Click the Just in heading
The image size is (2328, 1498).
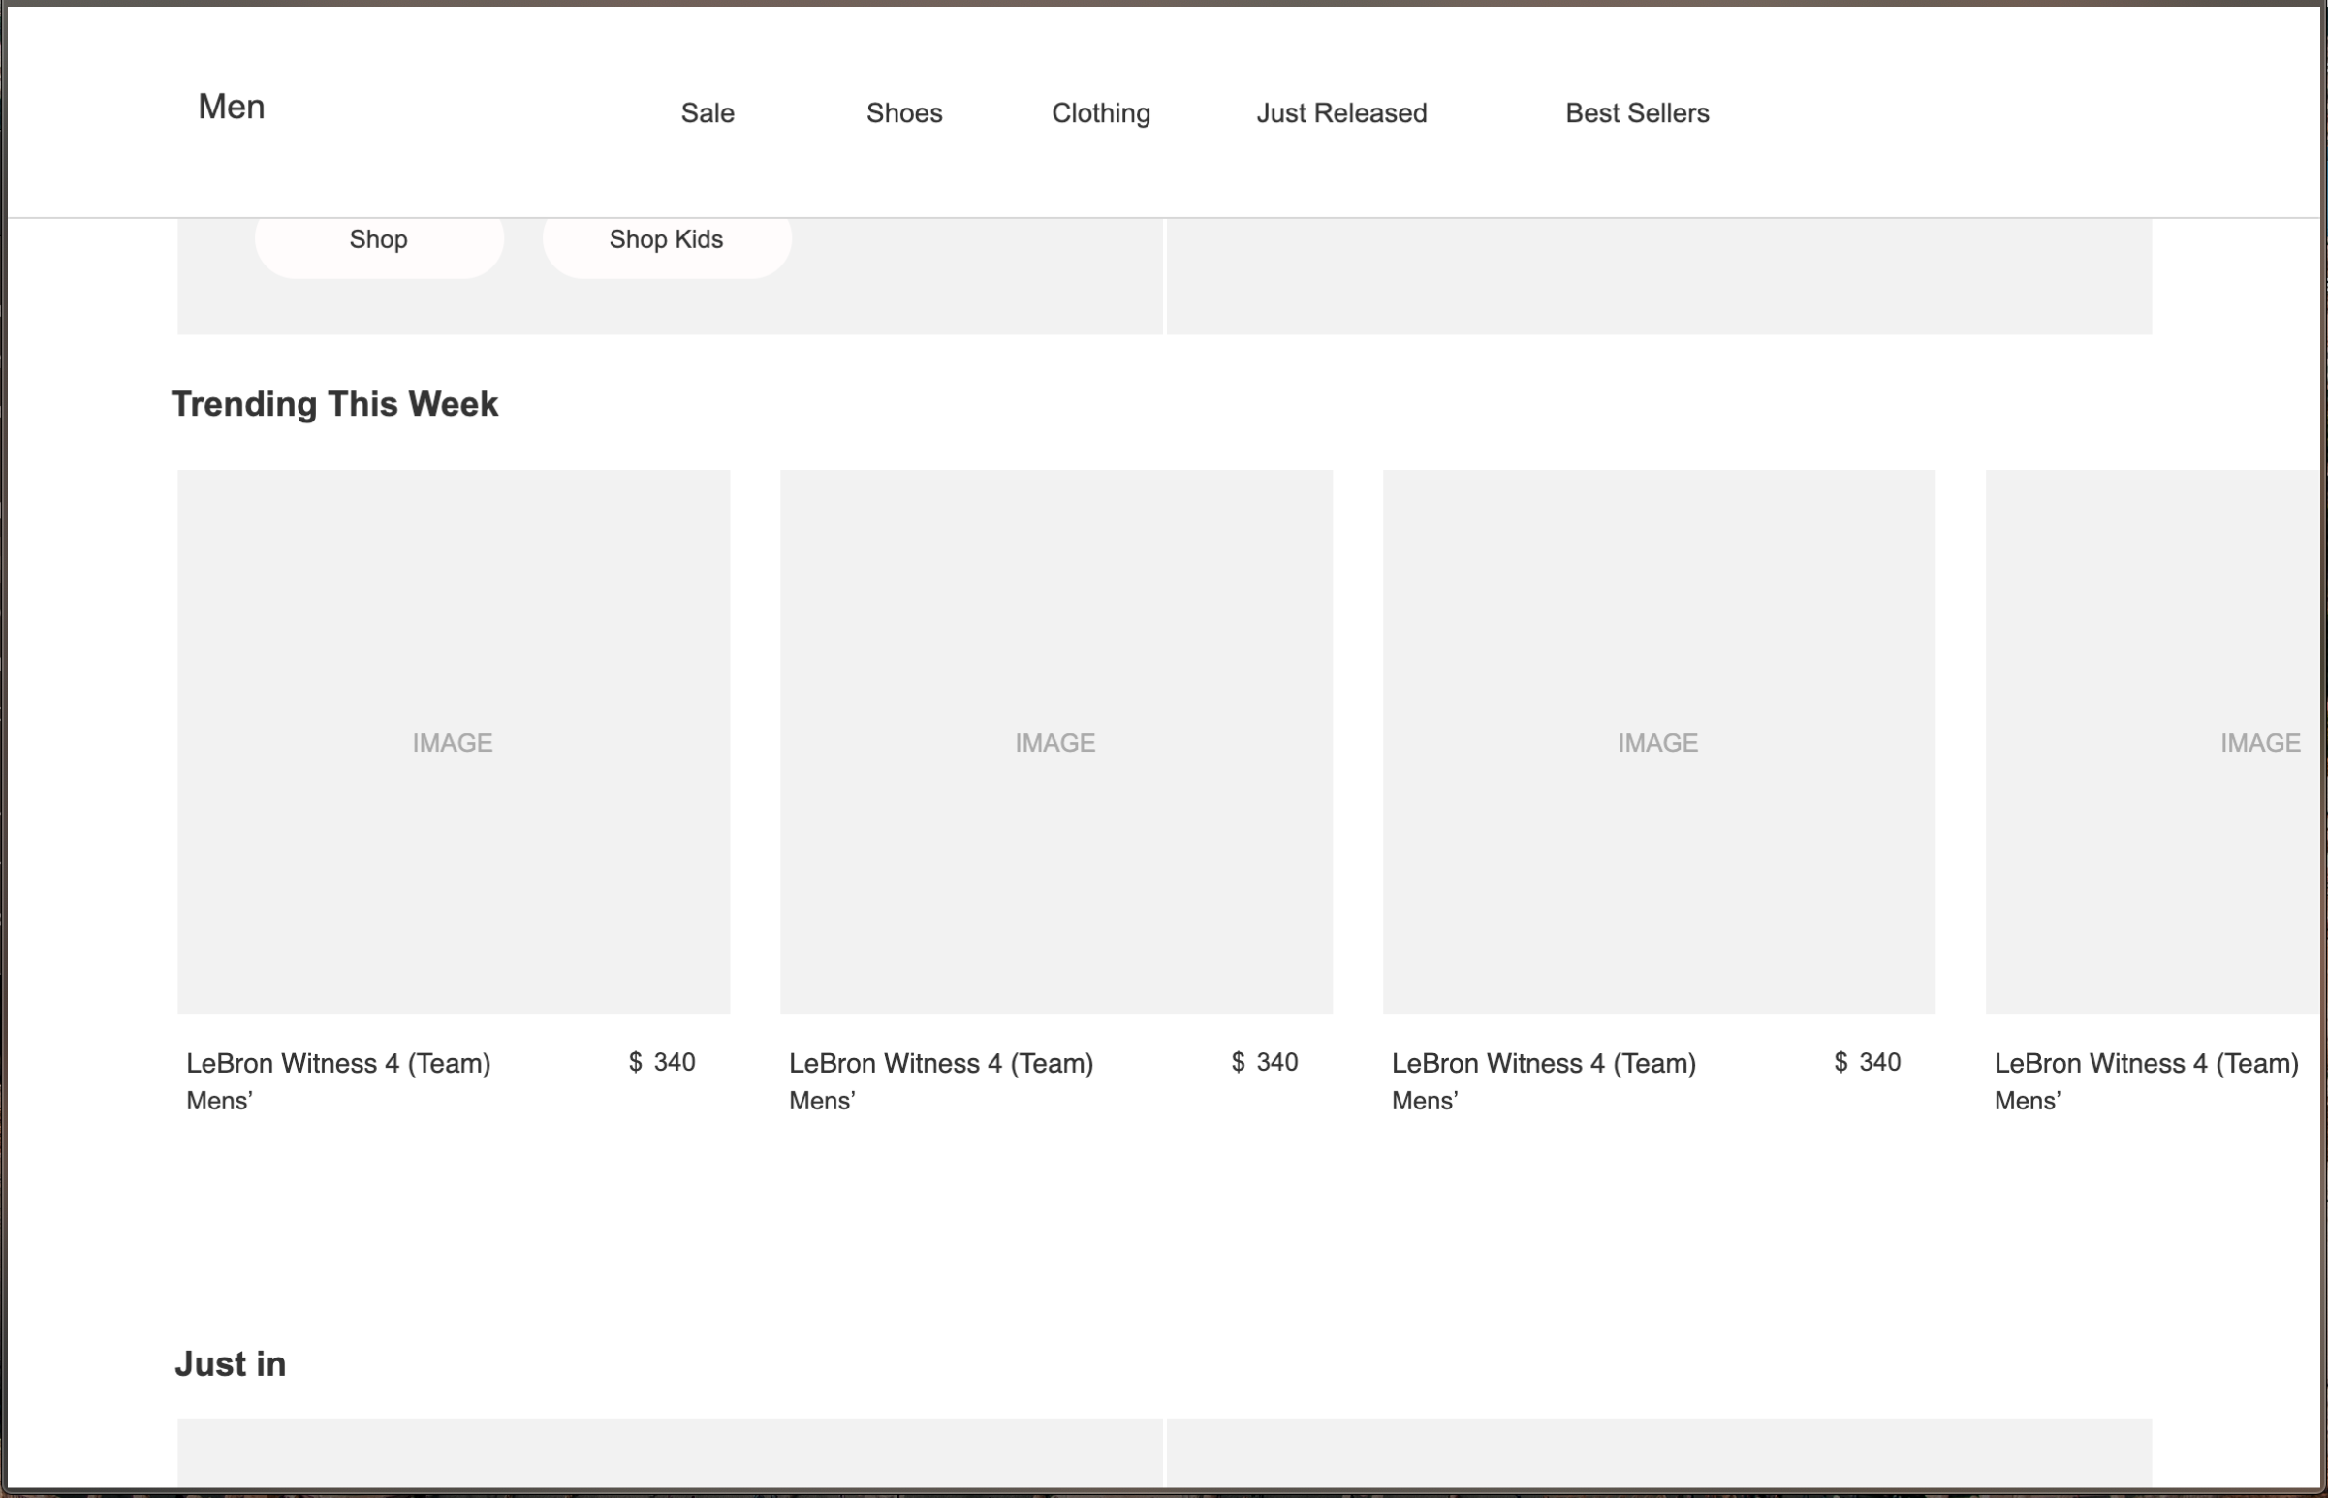[231, 1363]
